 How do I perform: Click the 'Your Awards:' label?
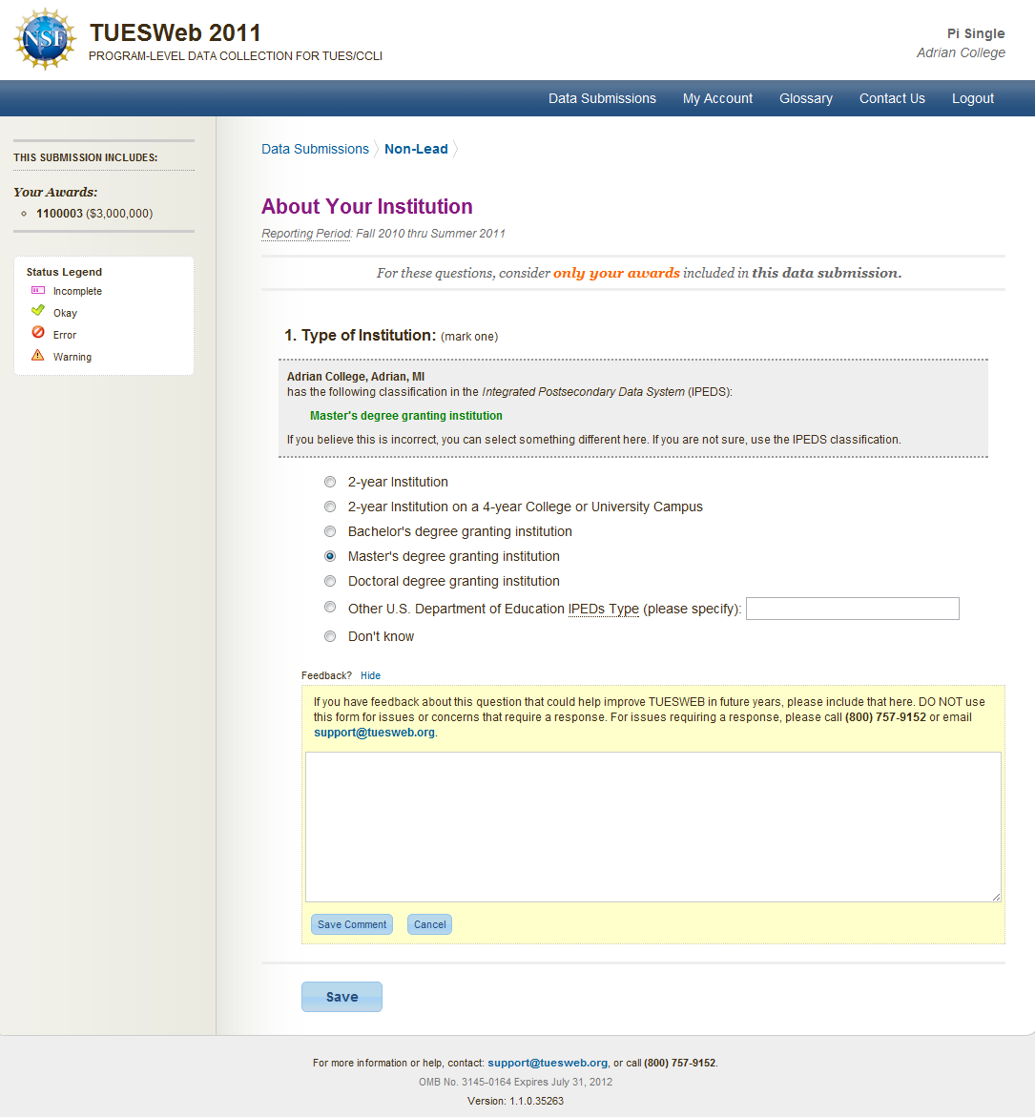(x=55, y=193)
